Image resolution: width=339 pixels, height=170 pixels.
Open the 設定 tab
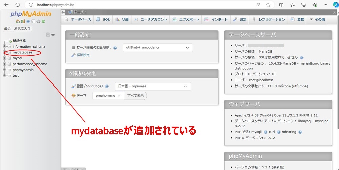click(x=240, y=19)
